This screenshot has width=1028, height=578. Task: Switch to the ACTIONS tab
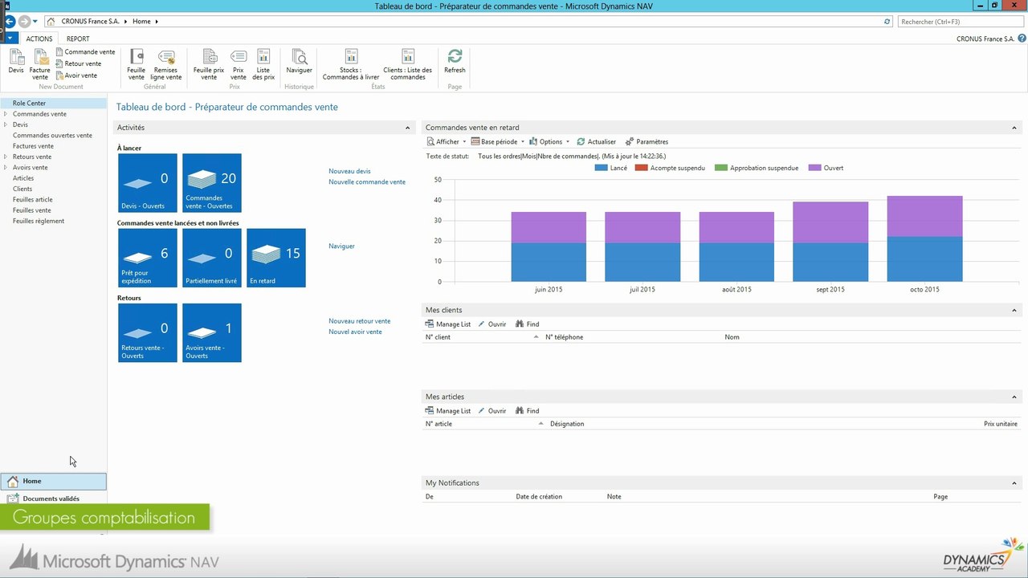coord(39,39)
